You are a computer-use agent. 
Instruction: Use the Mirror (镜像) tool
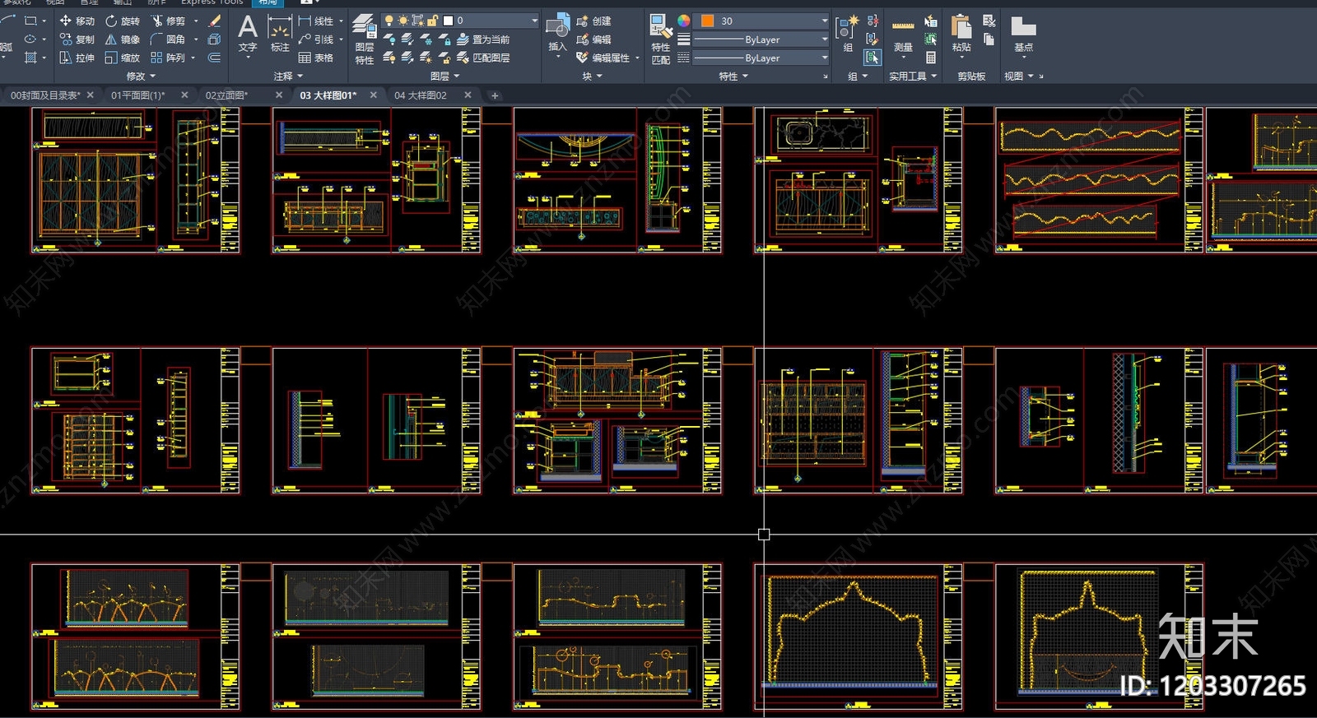point(122,39)
